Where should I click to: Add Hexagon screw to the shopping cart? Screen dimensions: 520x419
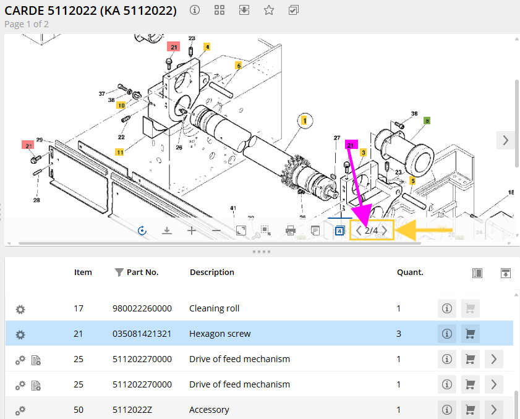tap(470, 334)
